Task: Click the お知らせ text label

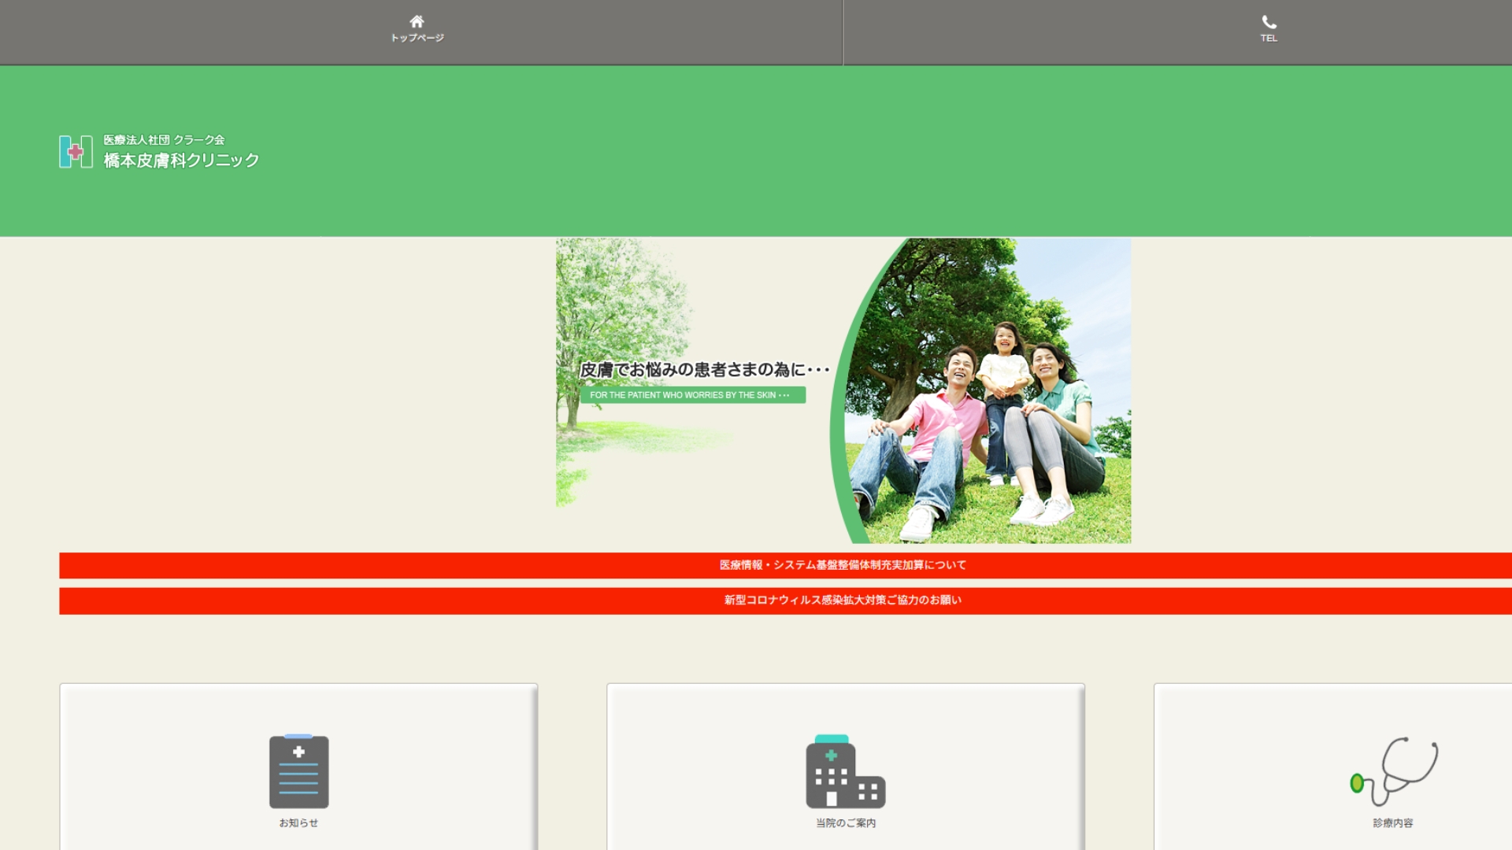Action: [298, 822]
